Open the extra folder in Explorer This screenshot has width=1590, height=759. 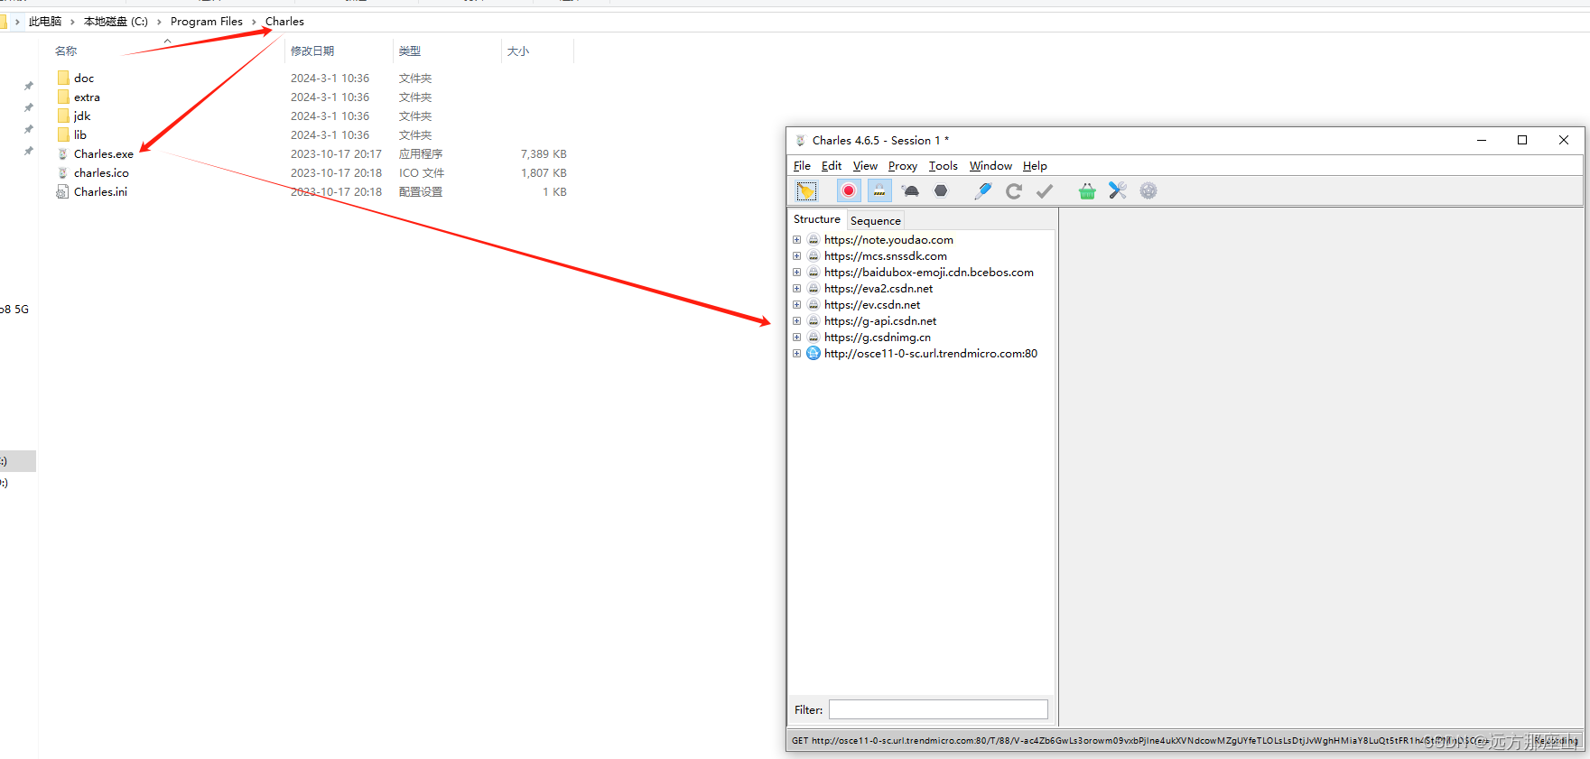click(87, 97)
